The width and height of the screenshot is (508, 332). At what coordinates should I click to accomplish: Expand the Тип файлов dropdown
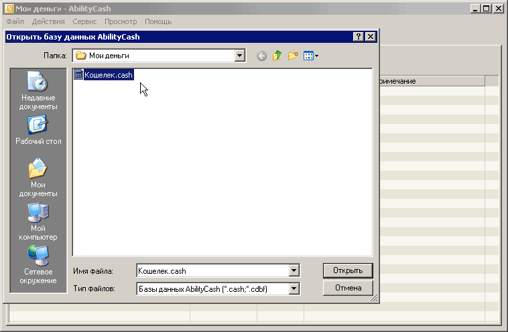click(x=293, y=288)
